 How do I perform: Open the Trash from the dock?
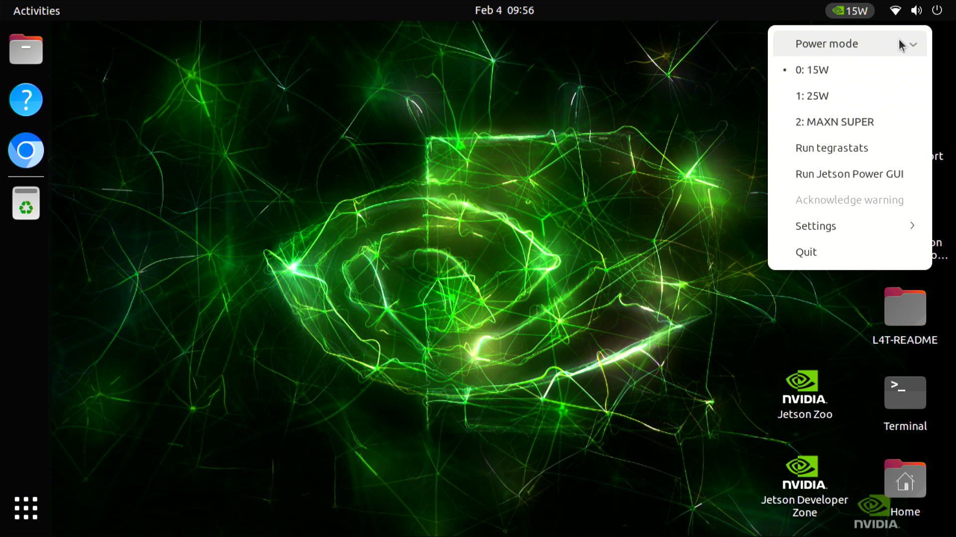26,203
